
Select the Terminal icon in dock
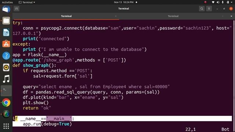pos(6,91)
